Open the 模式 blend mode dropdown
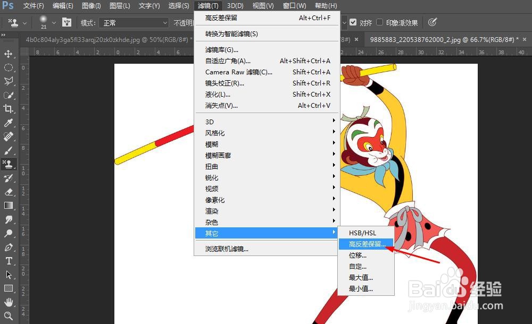532x324 pixels. click(x=135, y=23)
